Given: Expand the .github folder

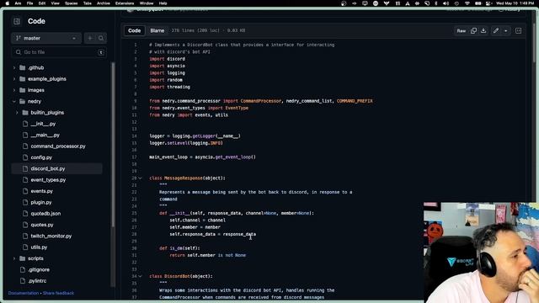Looking at the screenshot, I should pyautogui.click(x=14, y=67).
